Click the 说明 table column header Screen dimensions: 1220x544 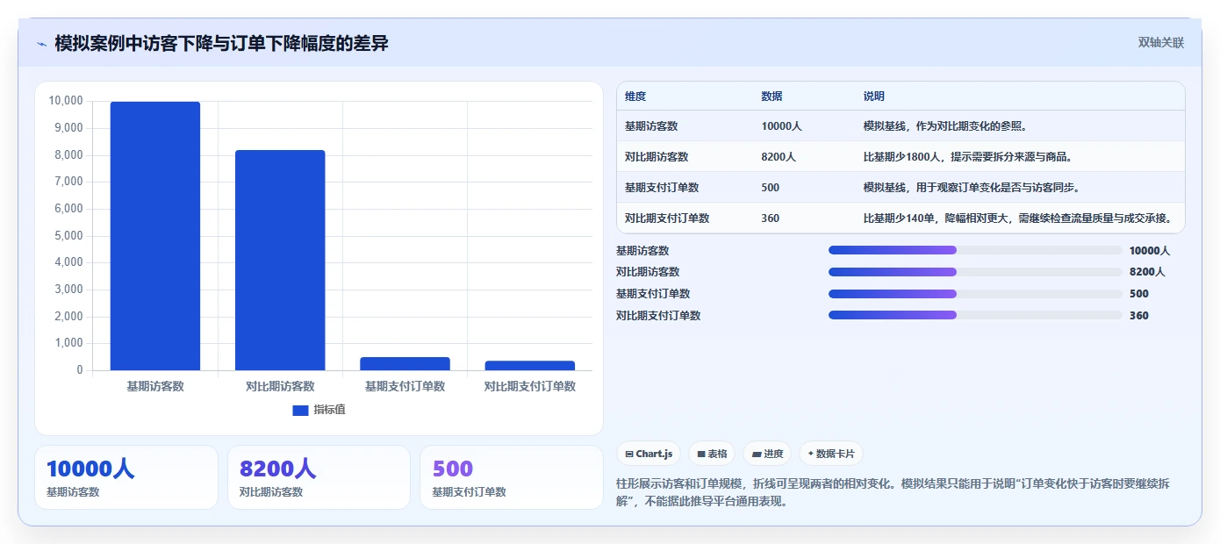[x=873, y=97]
